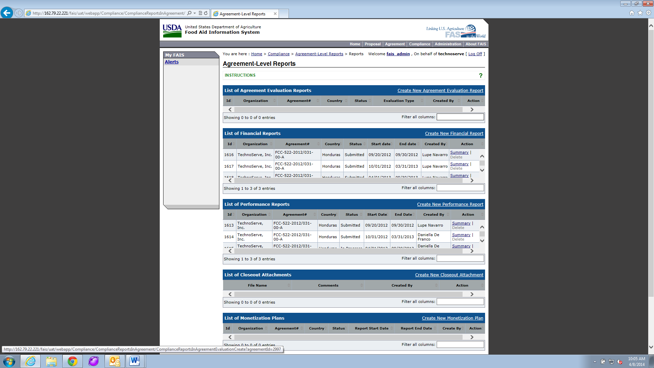Image resolution: width=654 pixels, height=368 pixels.
Task: Open Summary for financial report 1616
Action: point(459,152)
